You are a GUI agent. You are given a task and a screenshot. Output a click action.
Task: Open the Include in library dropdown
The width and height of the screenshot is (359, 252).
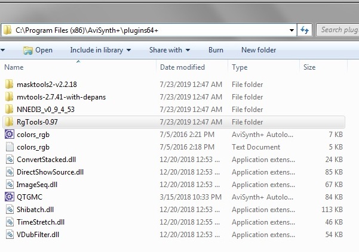pyautogui.click(x=100, y=50)
